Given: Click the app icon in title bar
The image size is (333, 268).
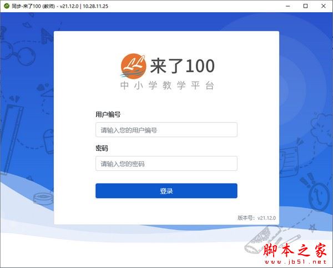Looking at the screenshot, I should coord(7,6).
